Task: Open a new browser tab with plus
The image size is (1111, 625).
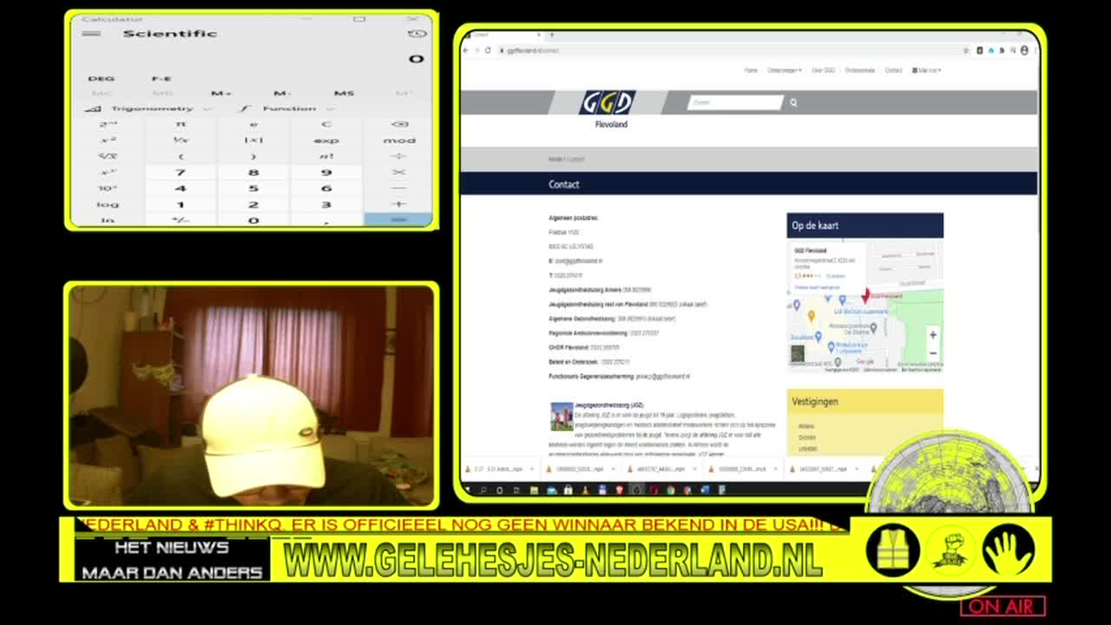Action: pyautogui.click(x=551, y=35)
